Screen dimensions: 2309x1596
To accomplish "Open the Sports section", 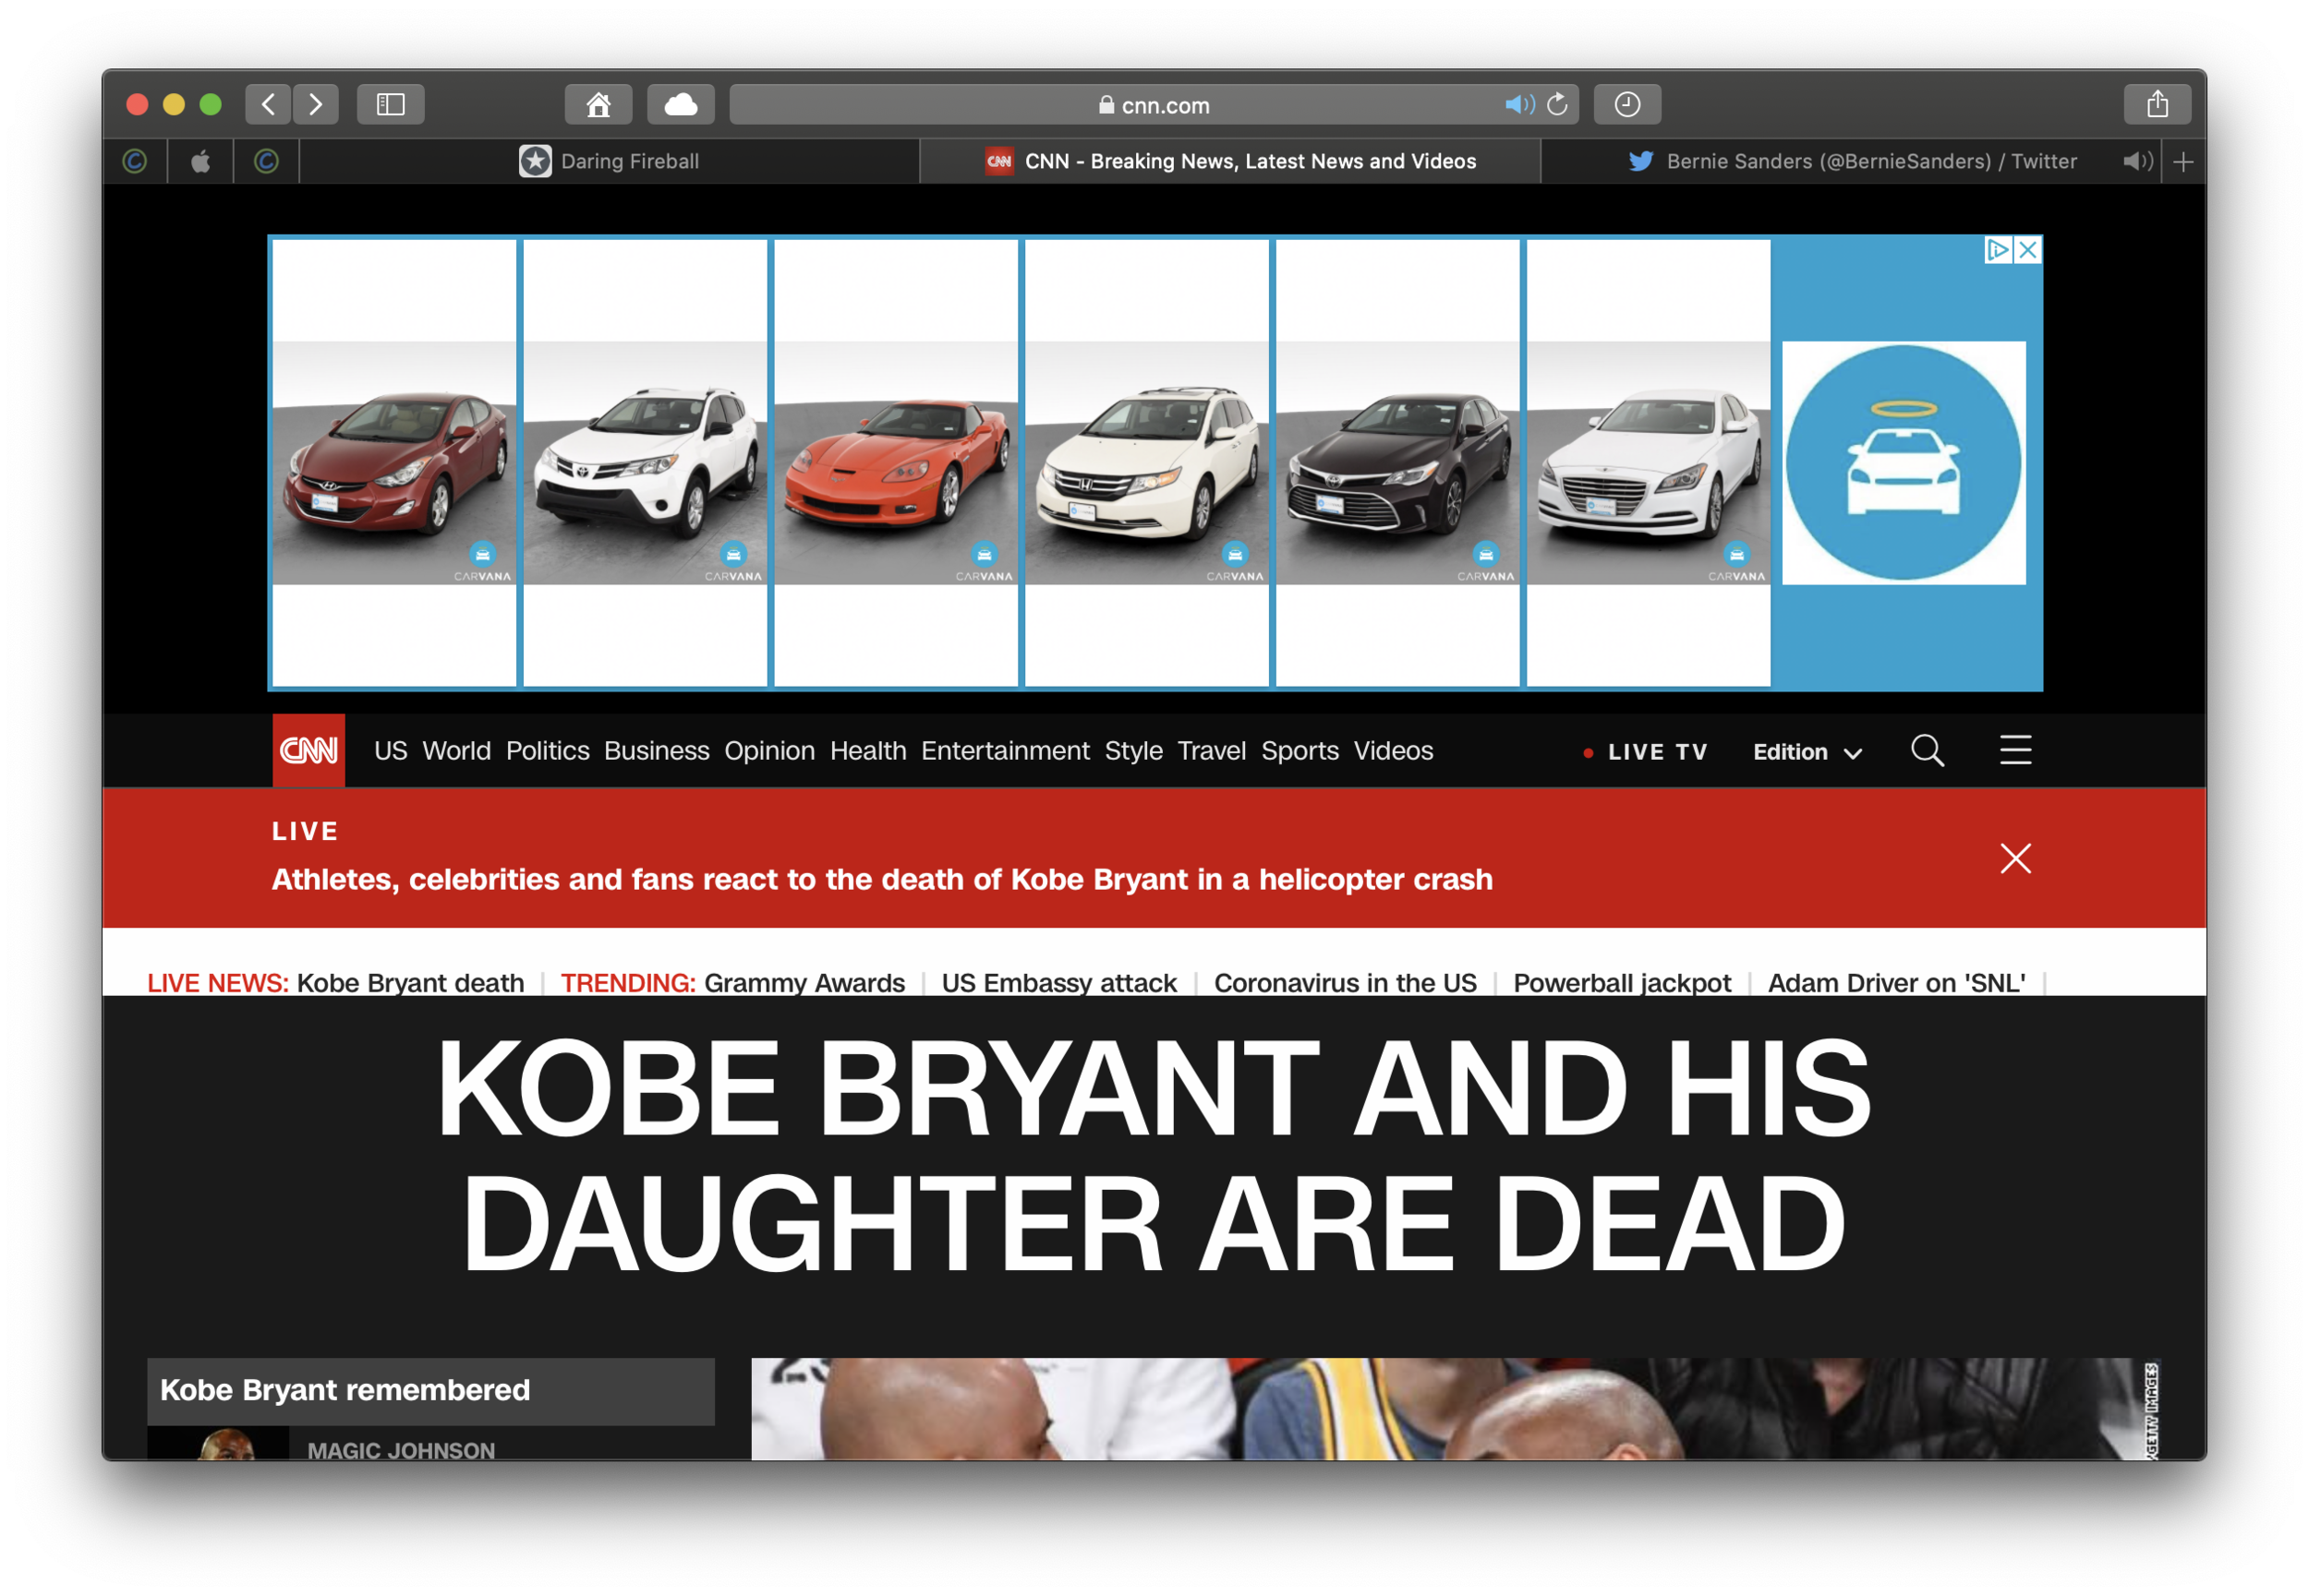I will (x=1300, y=750).
